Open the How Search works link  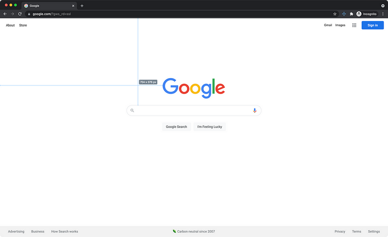pyautogui.click(x=64, y=232)
